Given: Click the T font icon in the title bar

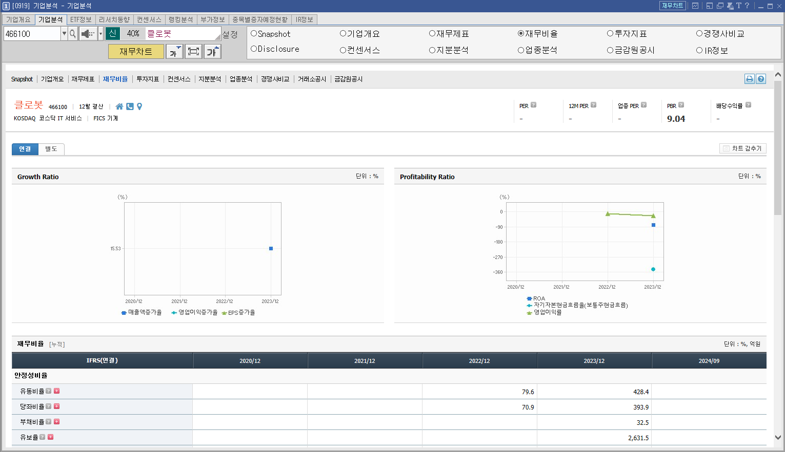Looking at the screenshot, I should [x=739, y=6].
